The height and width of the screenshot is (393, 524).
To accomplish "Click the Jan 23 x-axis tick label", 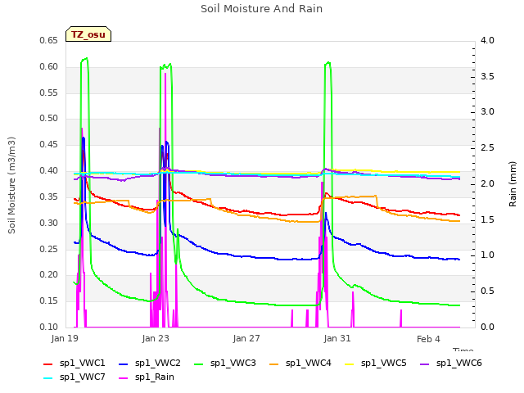I will pyautogui.click(x=156, y=338).
